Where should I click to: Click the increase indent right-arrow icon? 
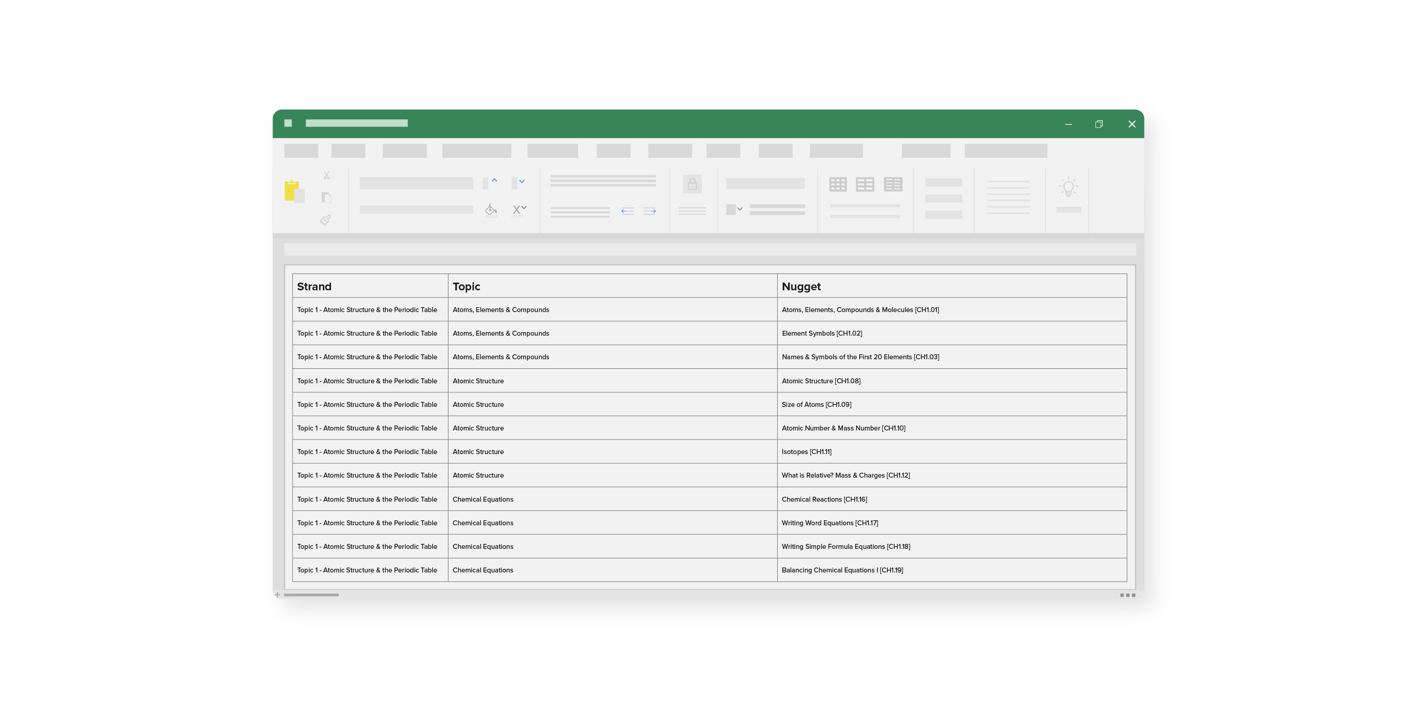point(650,211)
